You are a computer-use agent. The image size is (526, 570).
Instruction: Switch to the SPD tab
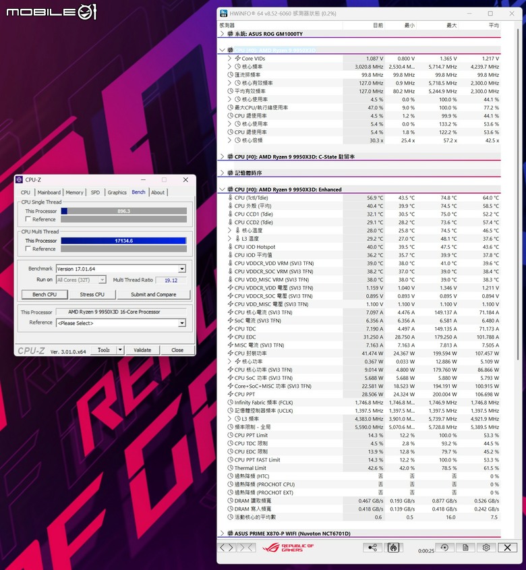tap(95, 192)
